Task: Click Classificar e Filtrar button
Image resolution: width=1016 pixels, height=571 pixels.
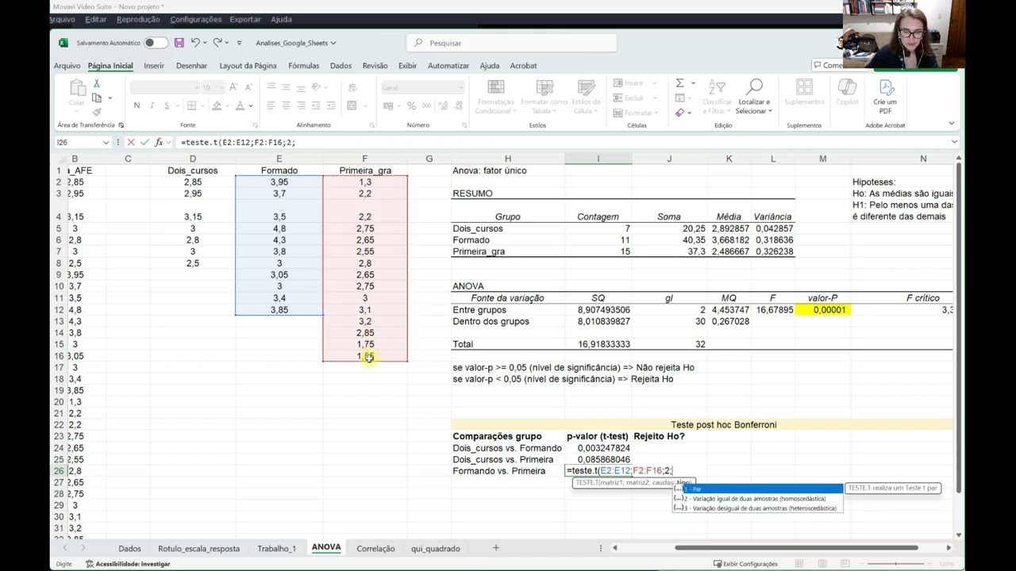Action: click(717, 97)
